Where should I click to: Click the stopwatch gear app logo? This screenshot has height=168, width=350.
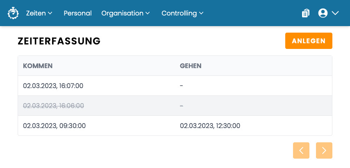pyautogui.click(x=13, y=13)
